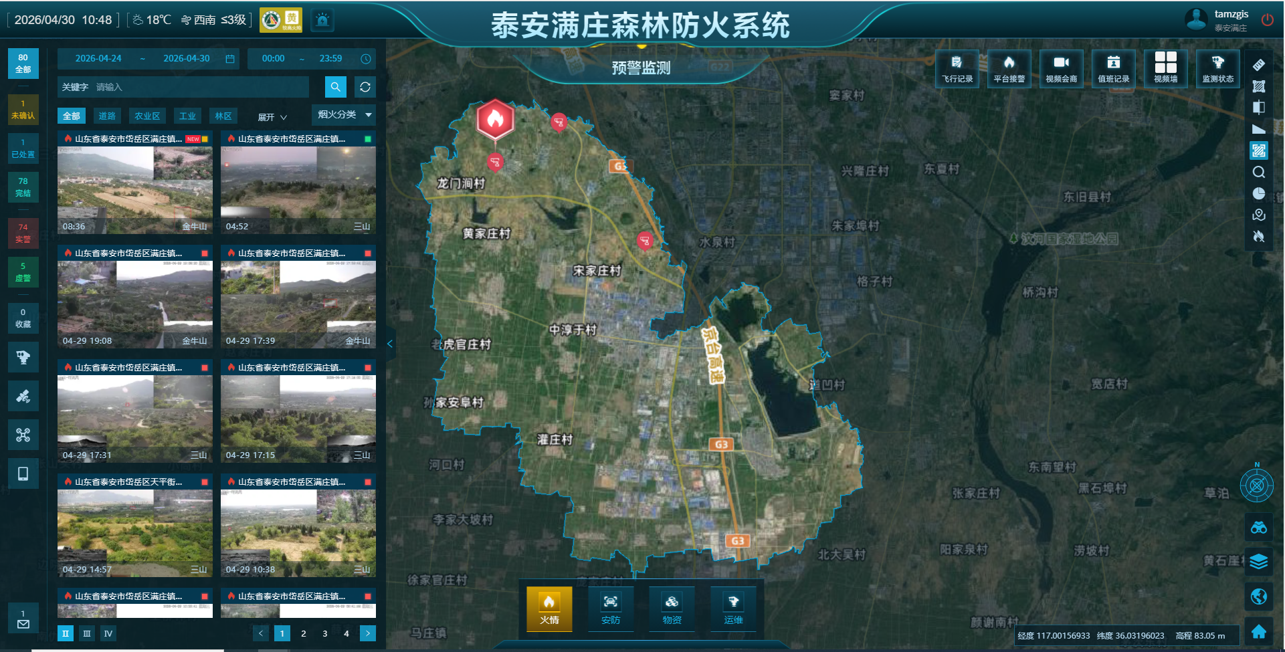Show 5 虚警 false alarms
This screenshot has height=652, width=1285.
point(23,272)
